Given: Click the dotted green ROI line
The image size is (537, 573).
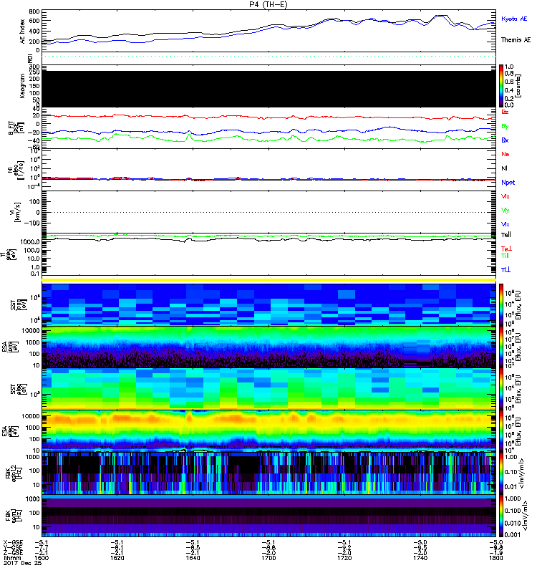Looking at the screenshot, I should pos(268,57).
